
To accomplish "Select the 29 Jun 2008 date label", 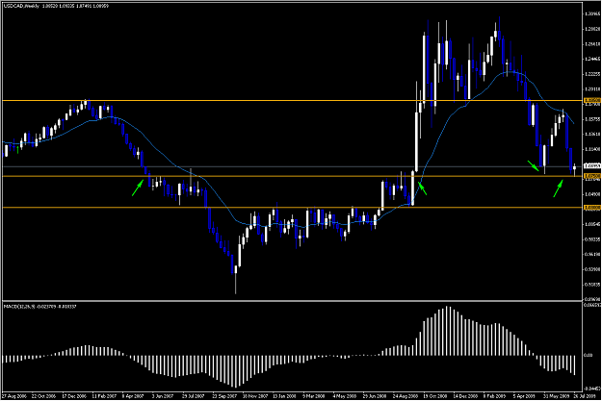I will 375,395.
